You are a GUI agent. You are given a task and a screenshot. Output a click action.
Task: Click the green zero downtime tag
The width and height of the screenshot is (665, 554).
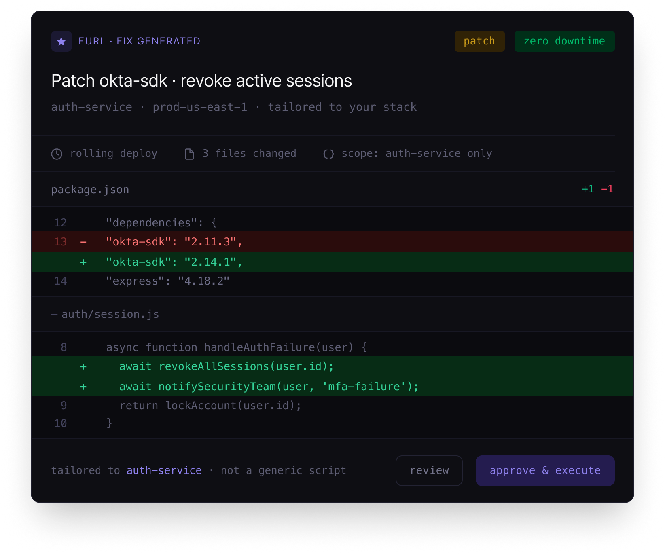(564, 41)
